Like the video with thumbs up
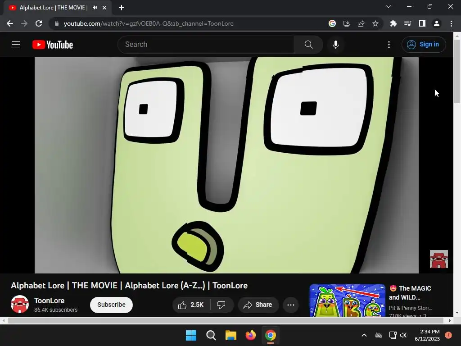The width and height of the screenshot is (461, 346). (191, 305)
